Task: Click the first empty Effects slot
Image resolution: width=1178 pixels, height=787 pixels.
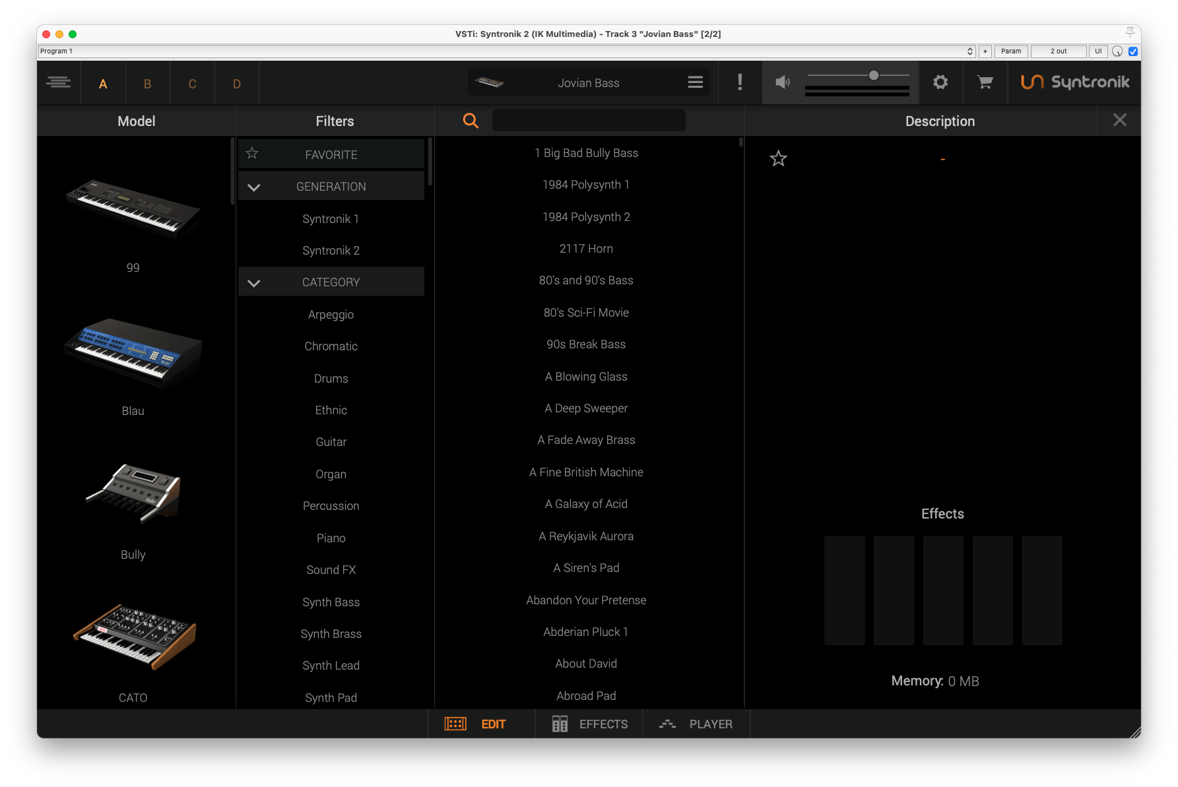Action: click(845, 590)
